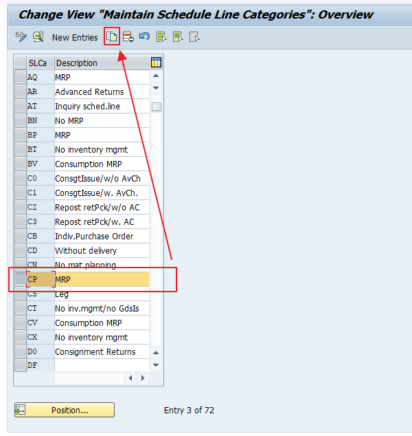Click MRP description in CP row

click(102, 279)
